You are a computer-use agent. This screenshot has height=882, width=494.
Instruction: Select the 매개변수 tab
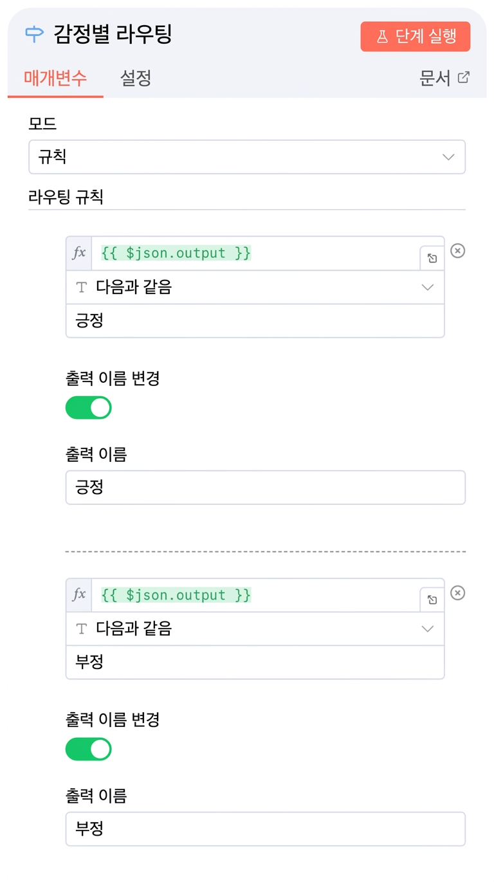coord(55,78)
